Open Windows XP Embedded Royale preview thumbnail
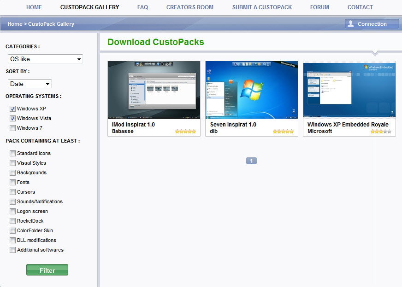 349,90
